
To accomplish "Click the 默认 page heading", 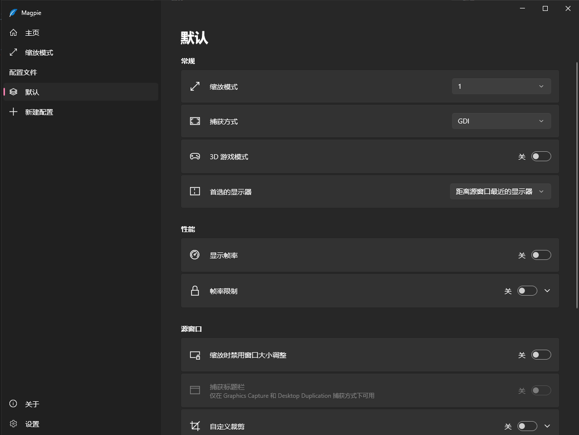I will click(x=194, y=38).
